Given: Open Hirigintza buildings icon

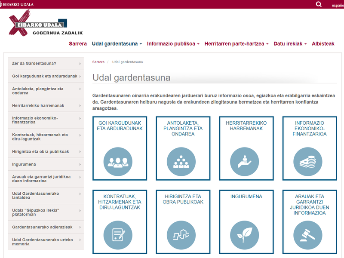Looking at the screenshot, I should tap(181, 235).
